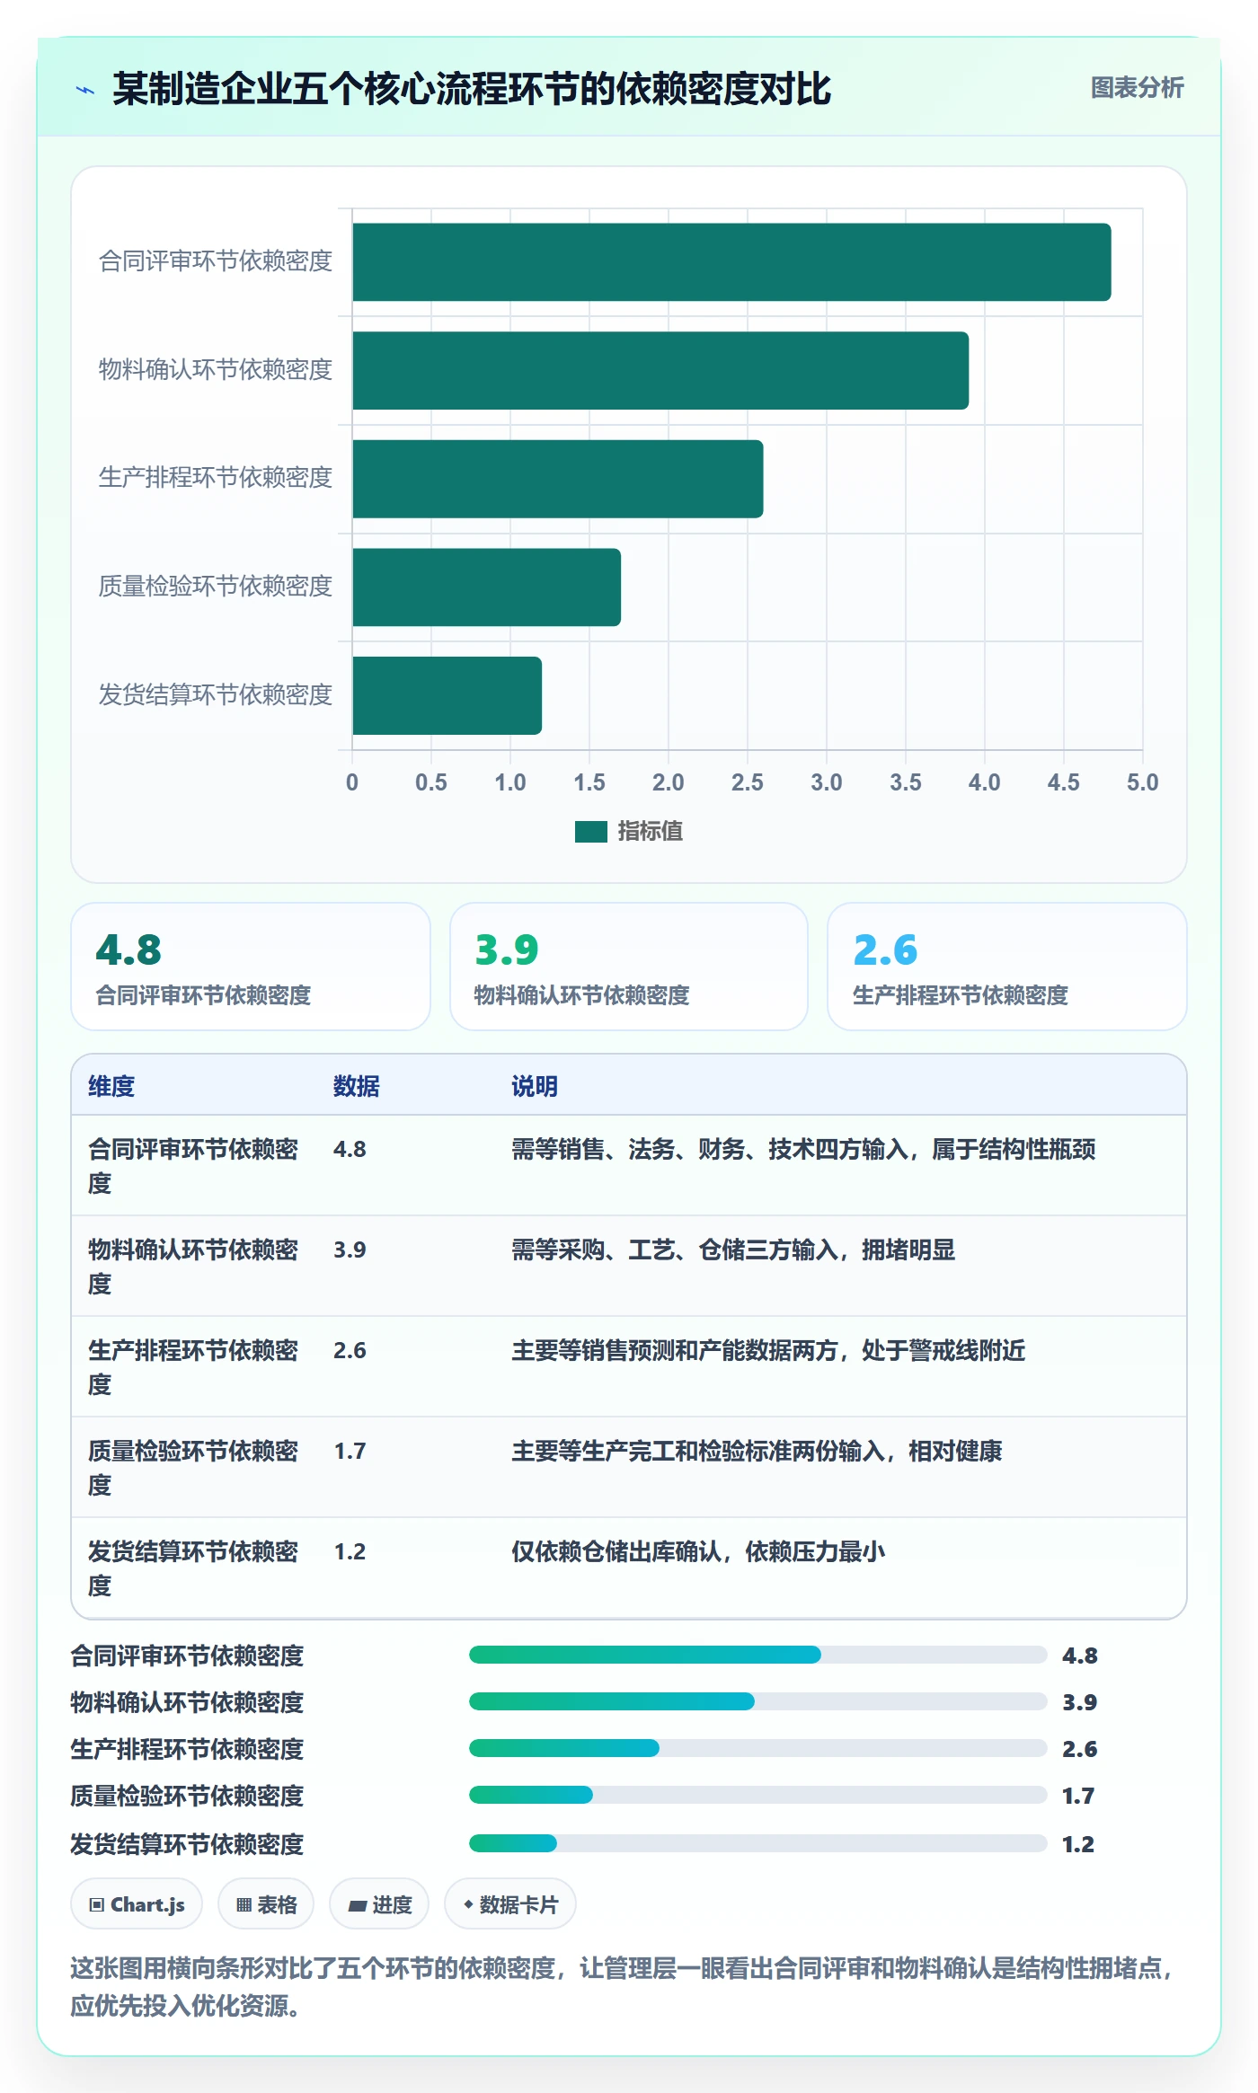This screenshot has height=2093, width=1258.
Task: Select table value 2.6 in 数据 column
Action: point(350,1350)
